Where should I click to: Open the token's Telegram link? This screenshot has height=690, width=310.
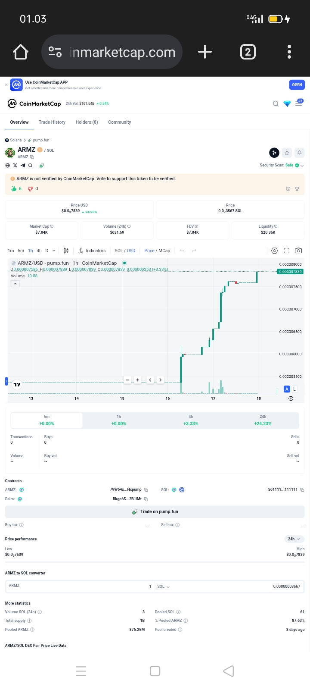pyautogui.click(x=23, y=165)
